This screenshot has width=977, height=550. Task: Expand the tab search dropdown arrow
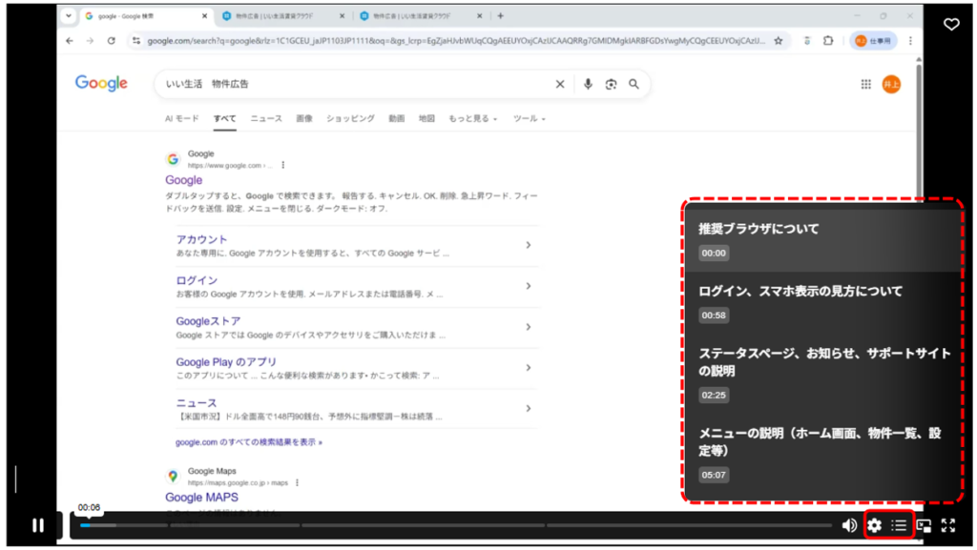tap(69, 16)
